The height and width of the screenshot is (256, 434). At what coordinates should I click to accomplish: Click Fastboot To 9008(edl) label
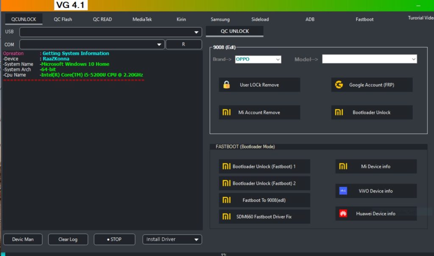point(264,200)
